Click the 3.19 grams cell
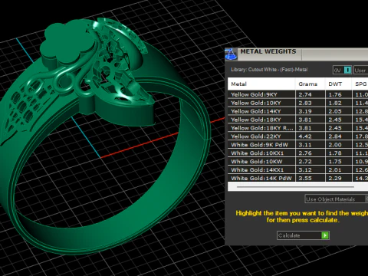The width and height of the screenshot is (368, 276). (310, 111)
